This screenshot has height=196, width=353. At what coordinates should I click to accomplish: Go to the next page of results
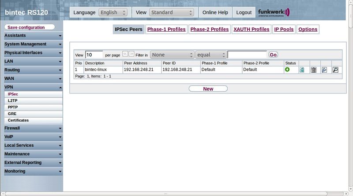(x=131, y=54)
